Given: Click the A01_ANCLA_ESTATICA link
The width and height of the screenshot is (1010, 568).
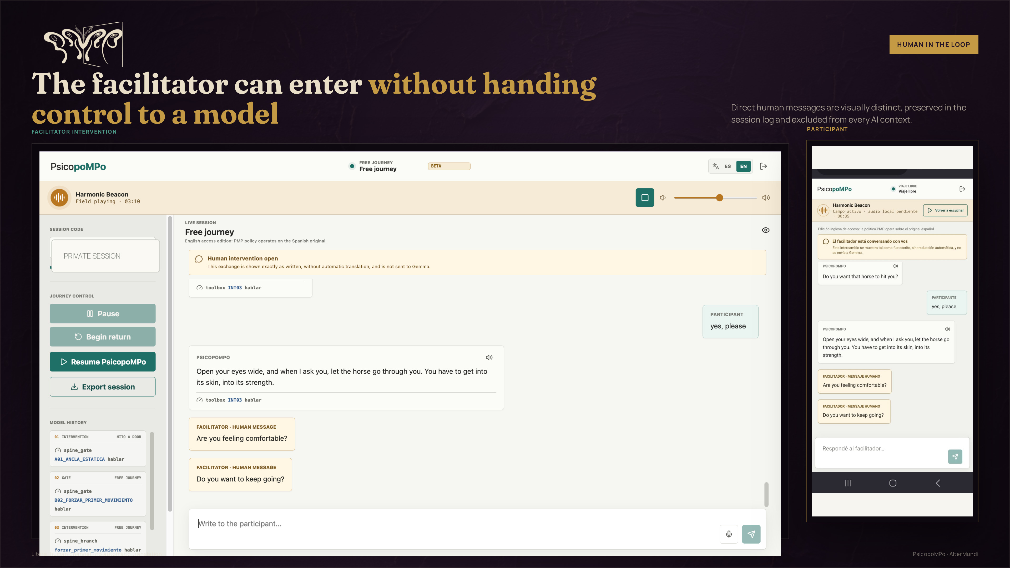Looking at the screenshot, I should (80, 459).
